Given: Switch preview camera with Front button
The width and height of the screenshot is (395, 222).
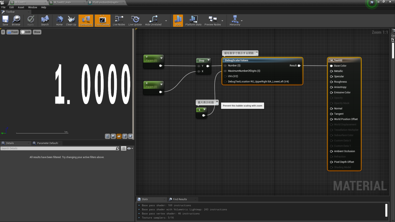Looking at the screenshot, I should [12, 32].
